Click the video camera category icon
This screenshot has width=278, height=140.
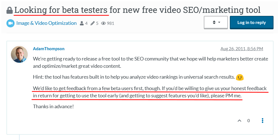click(10, 23)
